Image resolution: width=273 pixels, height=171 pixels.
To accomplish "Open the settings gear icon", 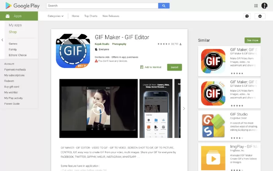I will 260,16.
